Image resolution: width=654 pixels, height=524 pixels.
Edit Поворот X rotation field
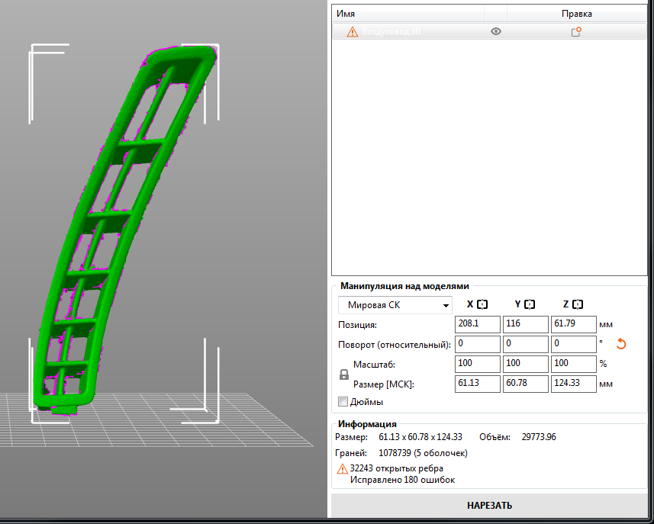click(x=477, y=344)
